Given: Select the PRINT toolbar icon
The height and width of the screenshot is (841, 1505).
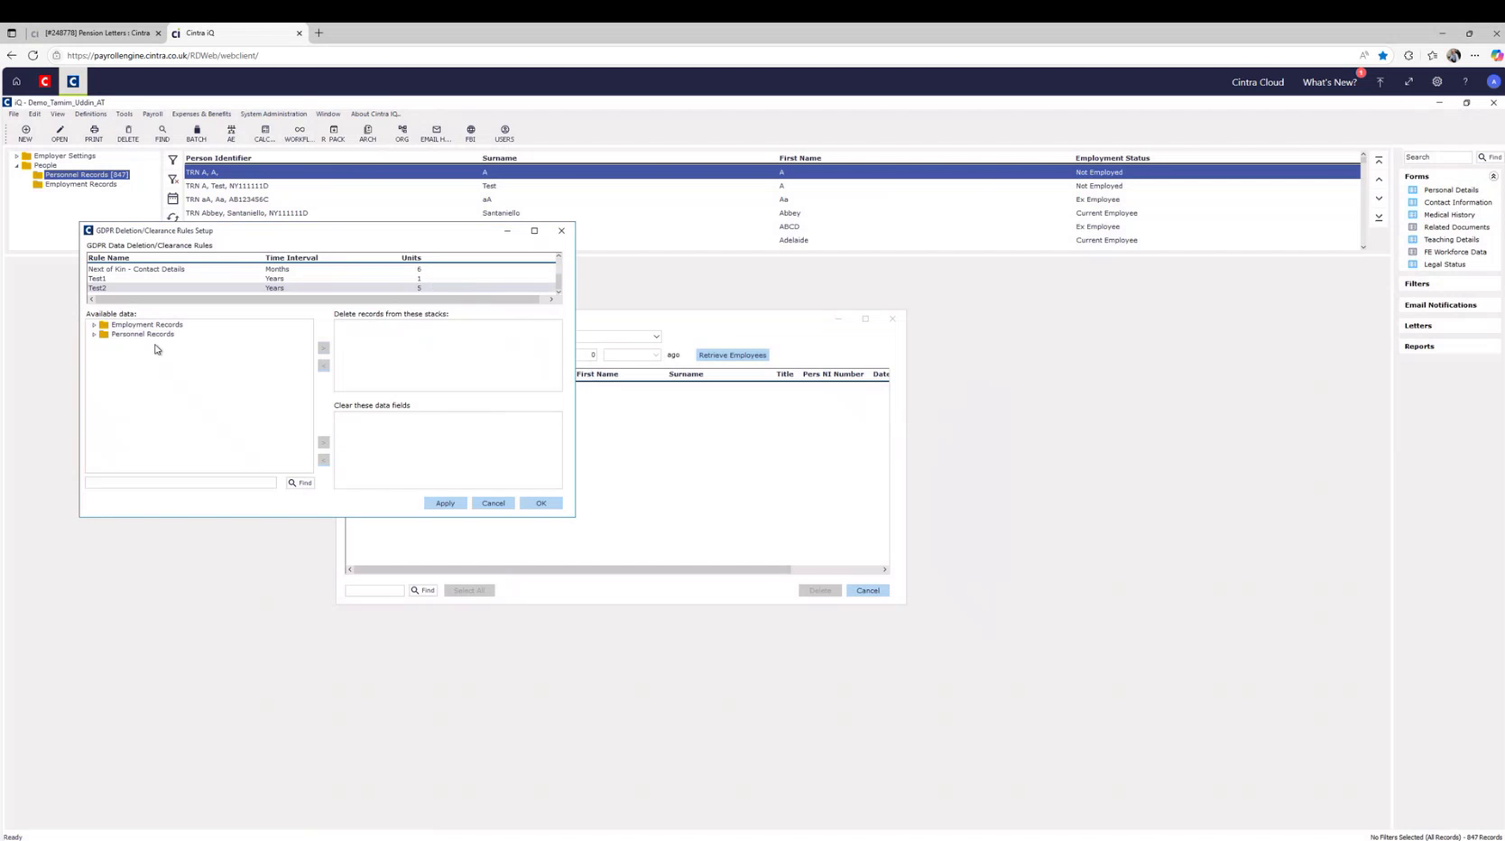Looking at the screenshot, I should click(x=94, y=134).
